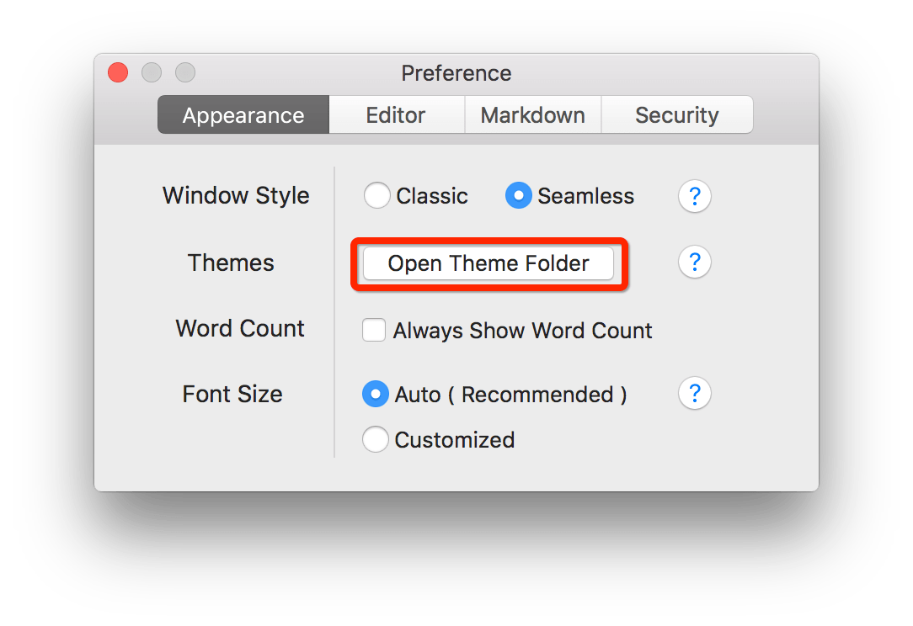Click the gray zoom window button

(185, 72)
